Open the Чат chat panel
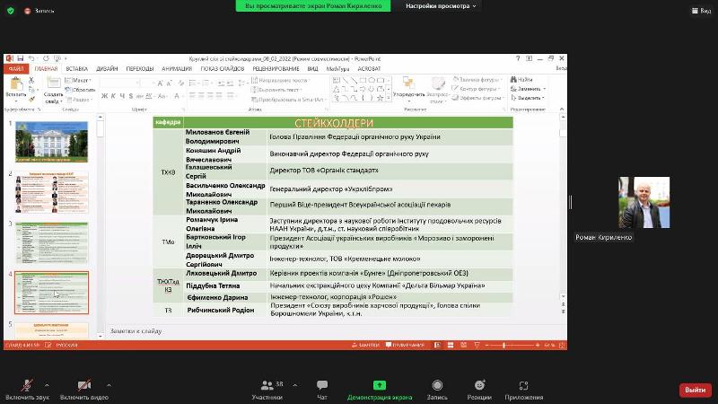Screen dimensions: 718x404 click(x=322, y=390)
